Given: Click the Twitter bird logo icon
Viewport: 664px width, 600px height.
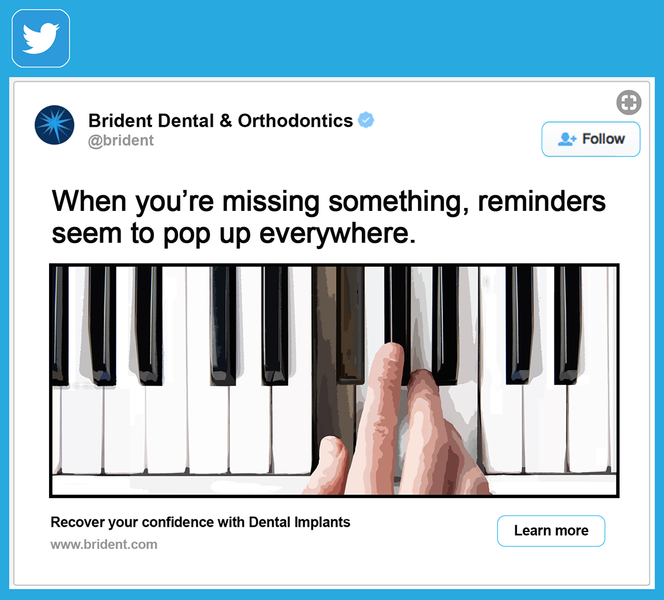Looking at the screenshot, I should 41,39.
